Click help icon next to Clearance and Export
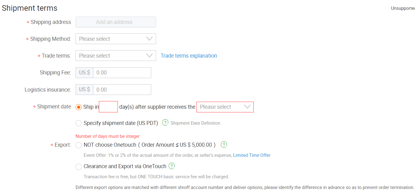This screenshot has height=196, width=415. coord(172,166)
